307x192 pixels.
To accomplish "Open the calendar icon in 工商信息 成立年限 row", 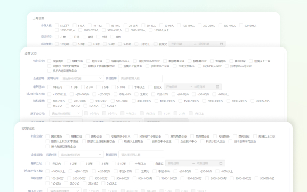I will pyautogui.click(x=221, y=44).
